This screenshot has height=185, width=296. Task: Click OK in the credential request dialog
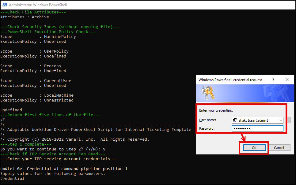coord(254,148)
